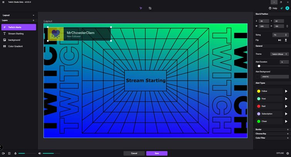Open the Sizing dropdown
The width and height of the screenshot is (291, 157).
coord(280,35)
